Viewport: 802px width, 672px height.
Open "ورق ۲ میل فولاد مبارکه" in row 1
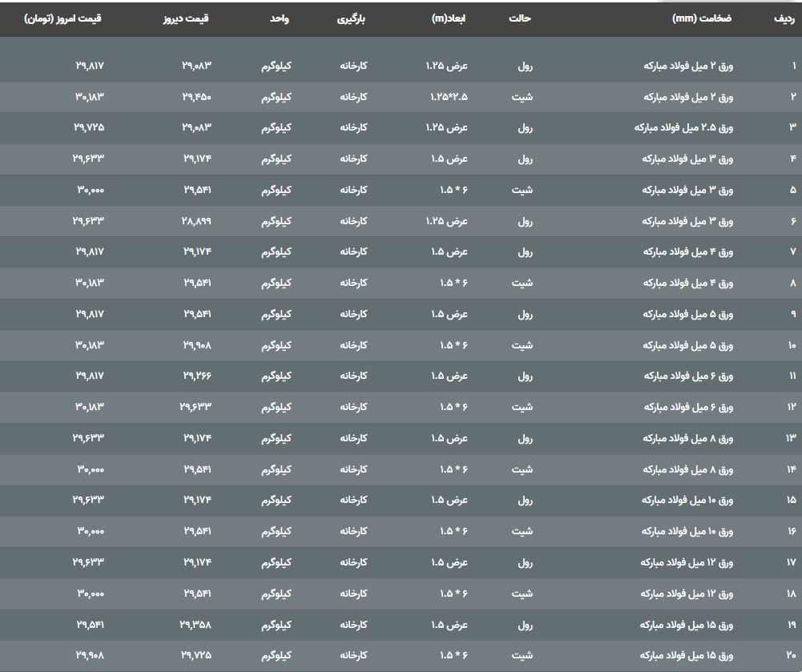688,66
